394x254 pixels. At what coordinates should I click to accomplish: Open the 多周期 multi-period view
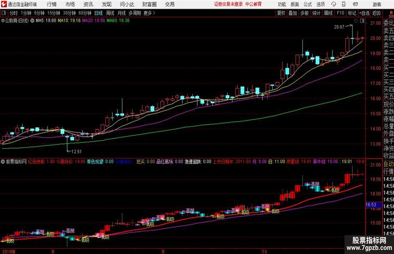tap(134, 13)
